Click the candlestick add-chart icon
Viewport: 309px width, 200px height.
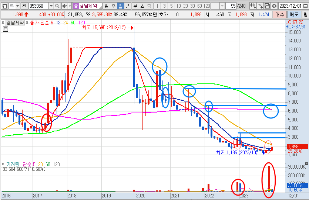pyautogui.click(x=253, y=6)
